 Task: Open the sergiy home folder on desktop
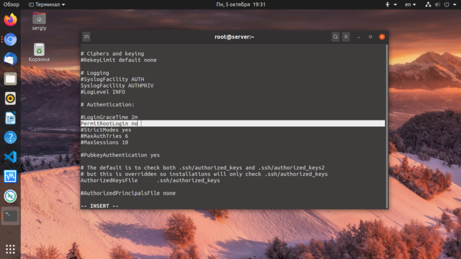(x=39, y=22)
